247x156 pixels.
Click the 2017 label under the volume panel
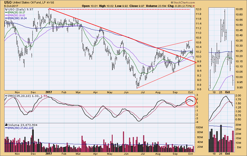(49, 154)
